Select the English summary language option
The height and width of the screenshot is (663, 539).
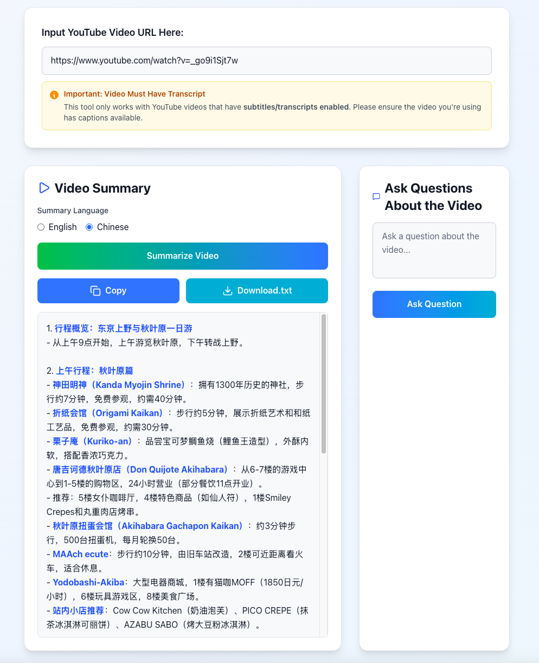click(41, 227)
